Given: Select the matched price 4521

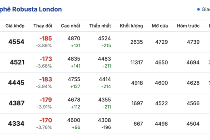Looking at the screenshot, I should 17,62.
